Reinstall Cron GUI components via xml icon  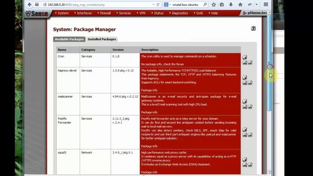250,63
